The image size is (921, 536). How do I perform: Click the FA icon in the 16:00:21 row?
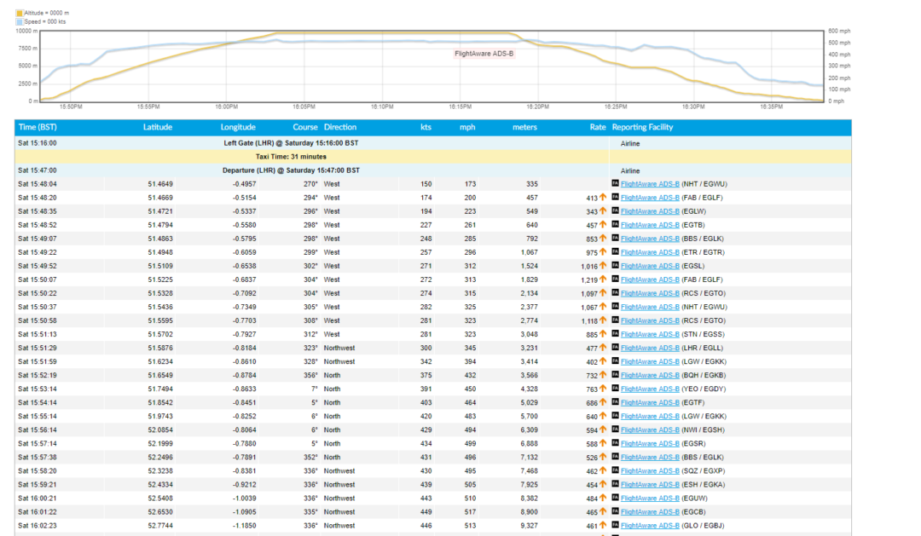616,498
